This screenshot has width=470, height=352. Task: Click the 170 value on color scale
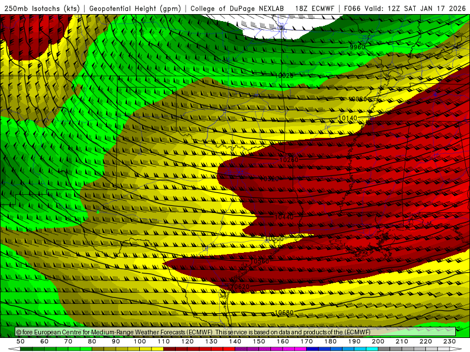[x=307, y=341]
